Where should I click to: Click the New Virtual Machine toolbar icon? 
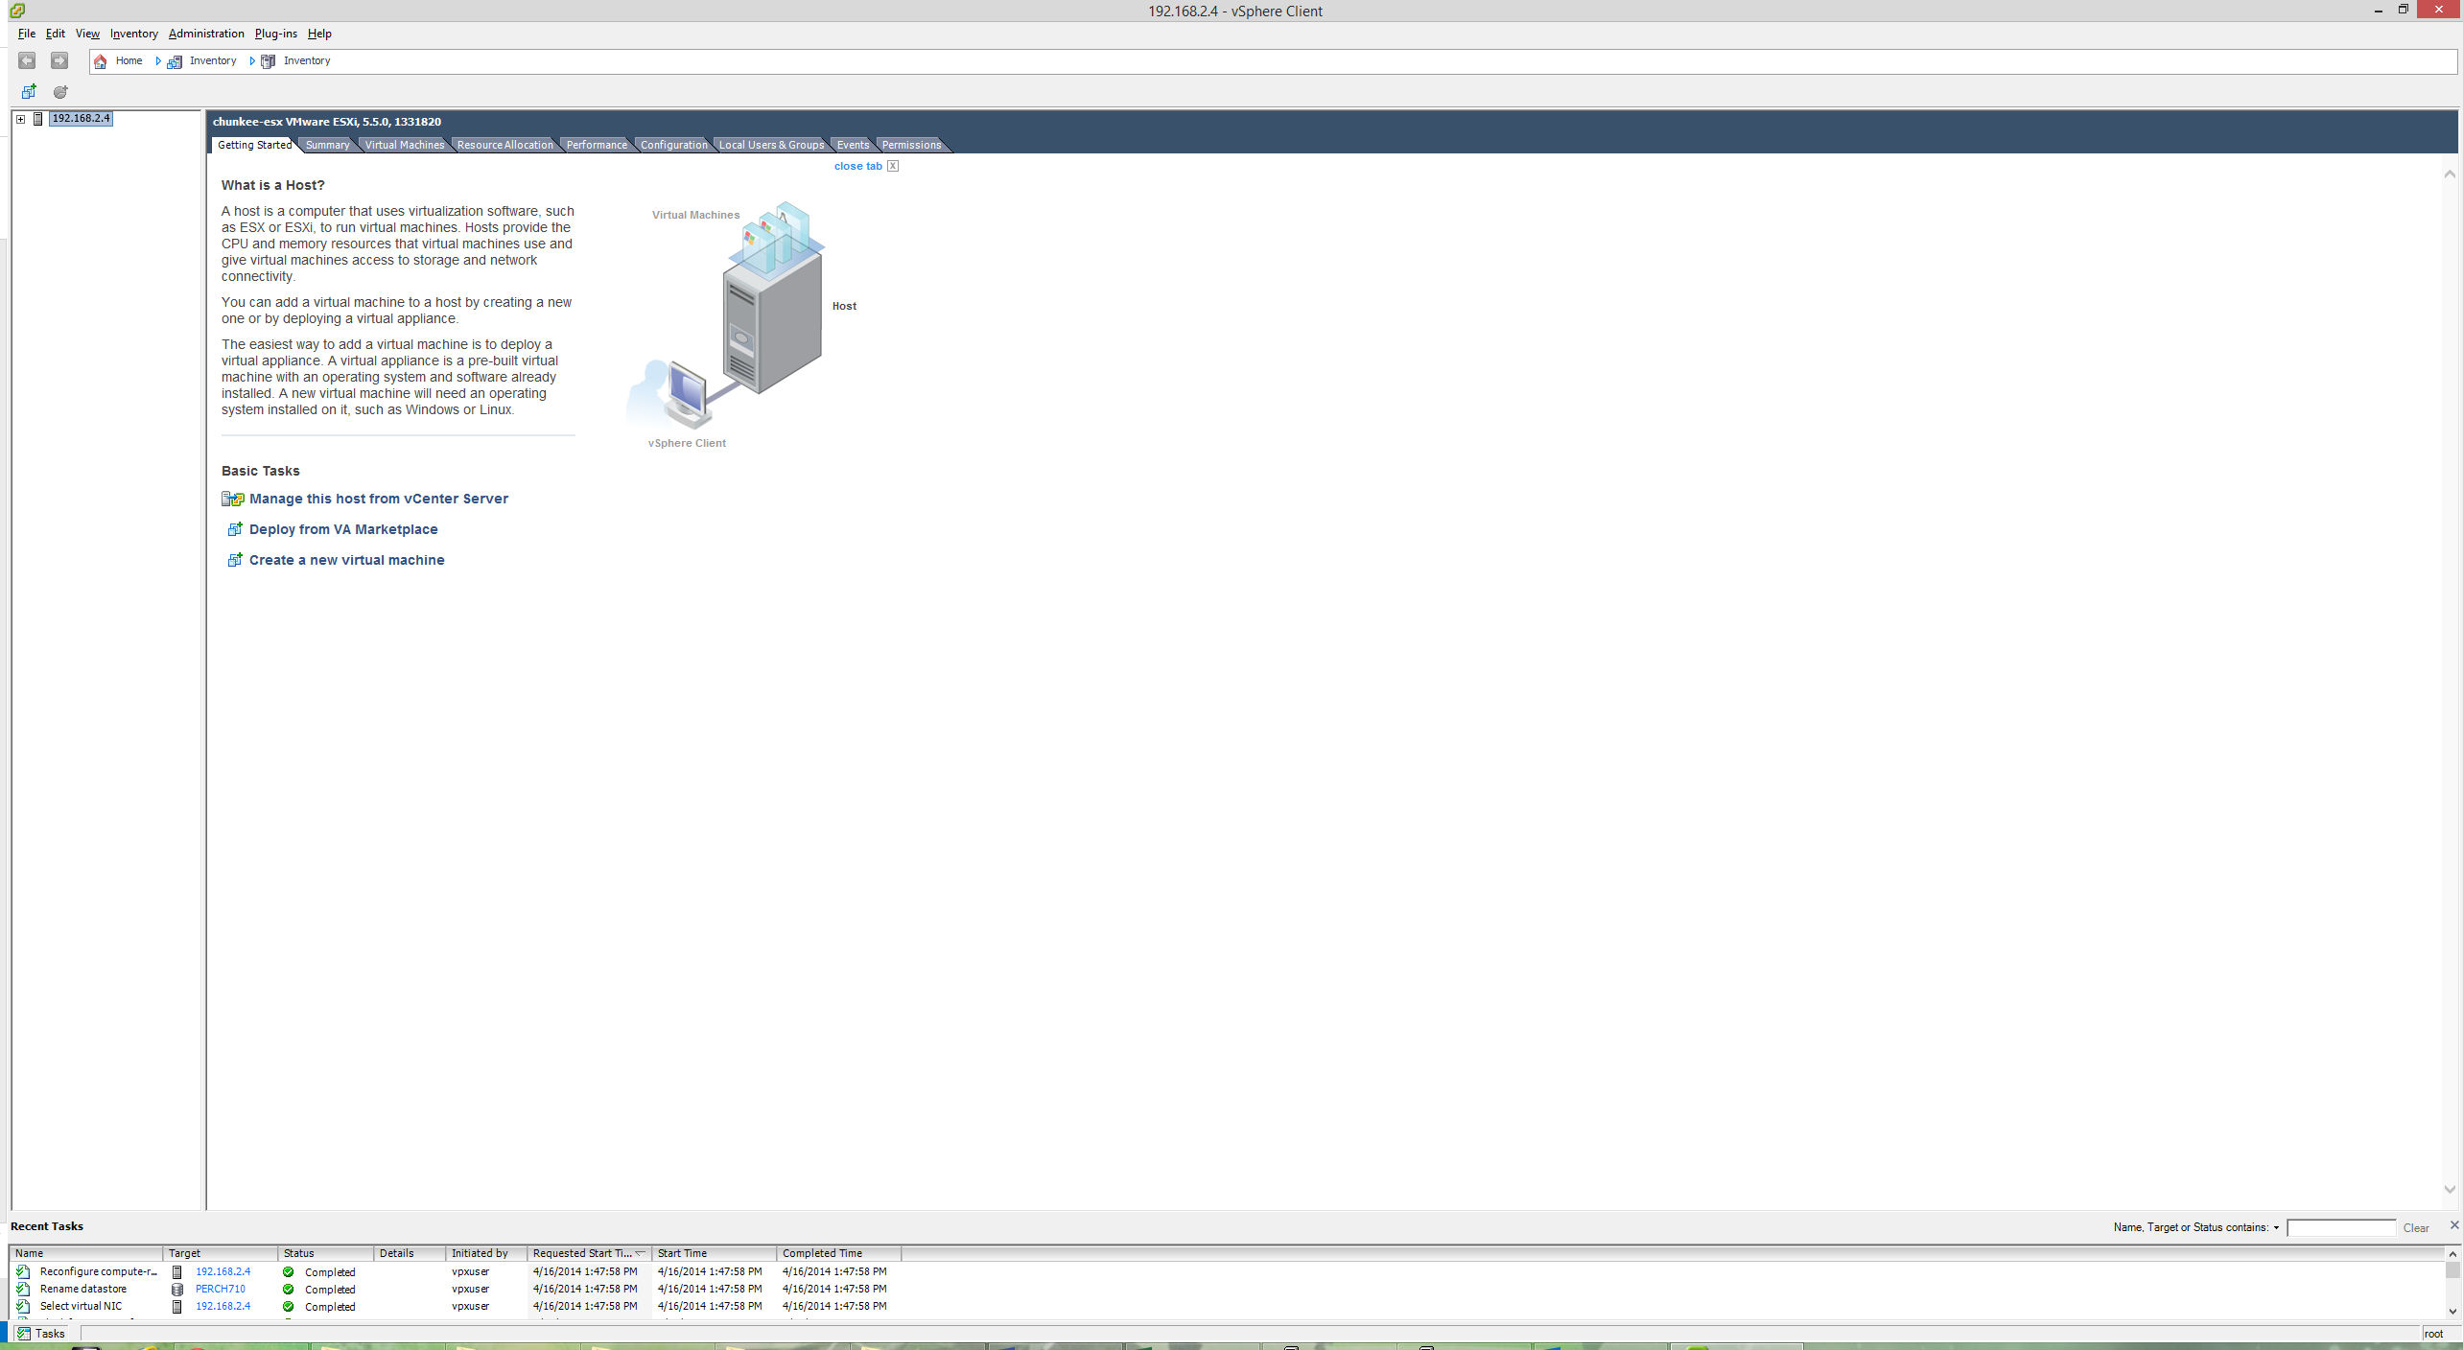[x=29, y=92]
